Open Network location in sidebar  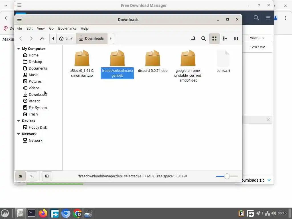[x=35, y=140]
